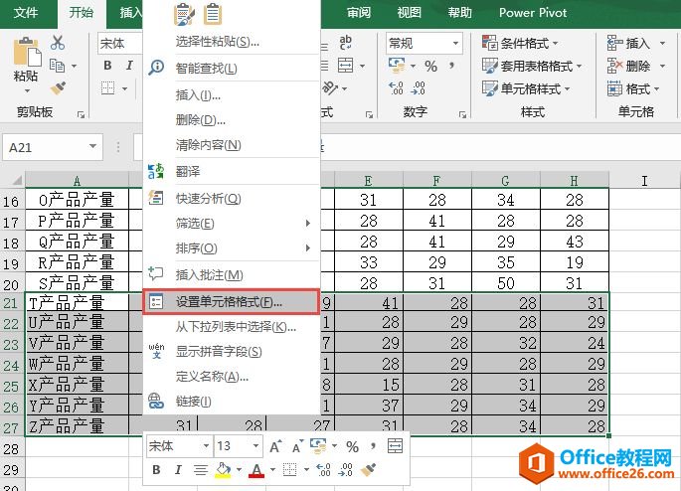Open the Paste dropdown arrow under 粘贴
Viewport: 681px width, 491px height.
(27, 90)
